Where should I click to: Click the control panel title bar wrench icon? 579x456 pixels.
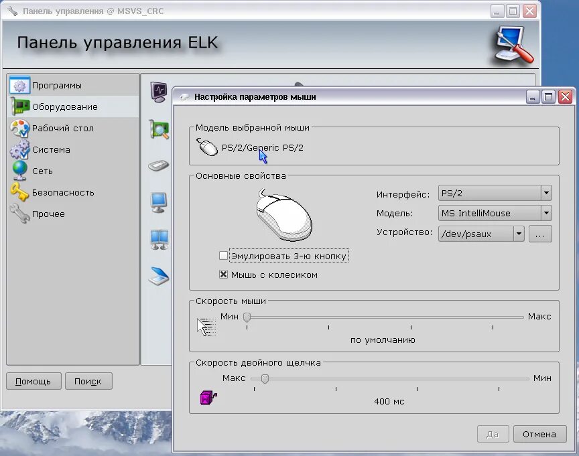tap(12, 11)
